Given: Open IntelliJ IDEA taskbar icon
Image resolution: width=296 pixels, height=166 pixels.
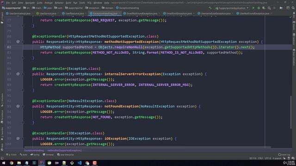Looking at the screenshot, I should pyautogui.click(x=42, y=163).
